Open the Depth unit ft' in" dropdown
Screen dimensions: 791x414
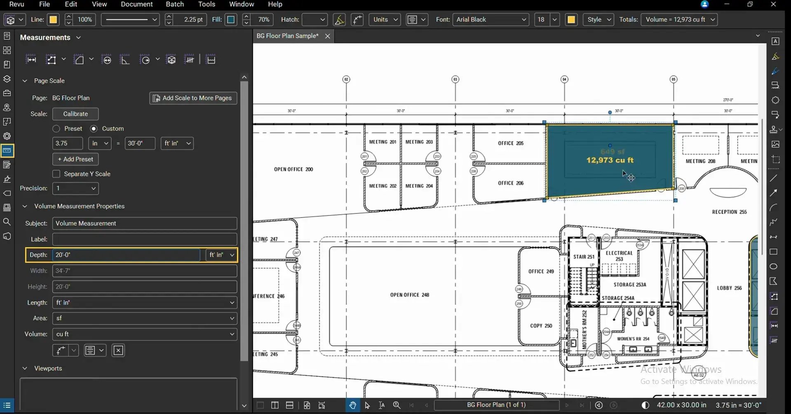(x=221, y=255)
